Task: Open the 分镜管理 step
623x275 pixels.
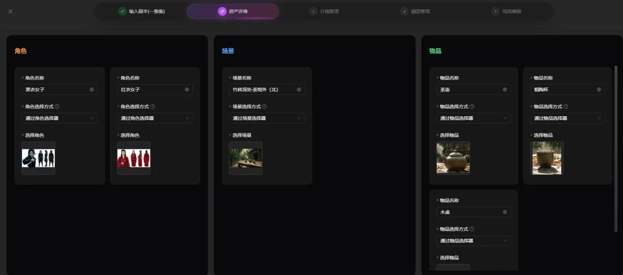Action: tap(324, 12)
